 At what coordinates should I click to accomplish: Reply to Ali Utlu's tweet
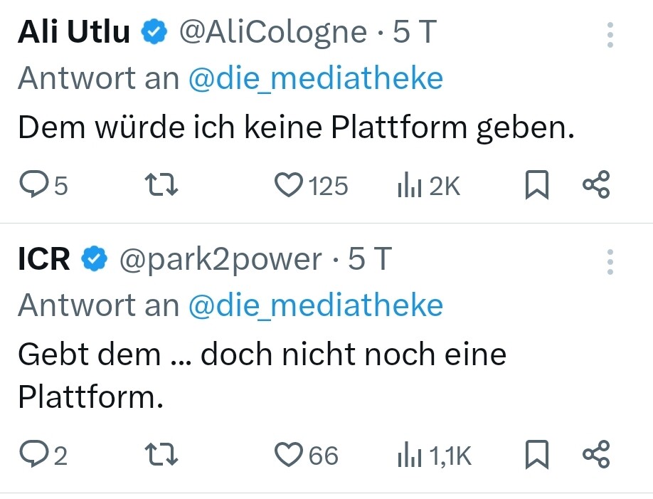pyautogui.click(x=33, y=186)
